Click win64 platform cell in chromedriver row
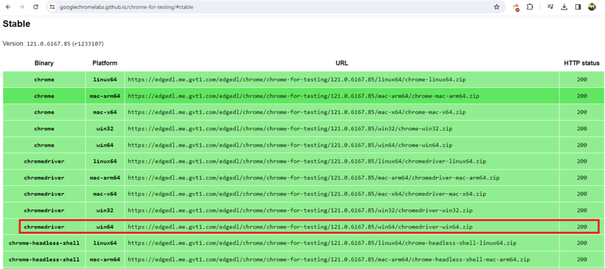Screen dimensions: 605x269 point(105,227)
